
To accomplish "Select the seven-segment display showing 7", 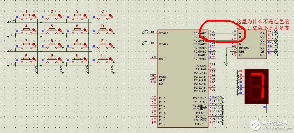I will (x=256, y=86).
